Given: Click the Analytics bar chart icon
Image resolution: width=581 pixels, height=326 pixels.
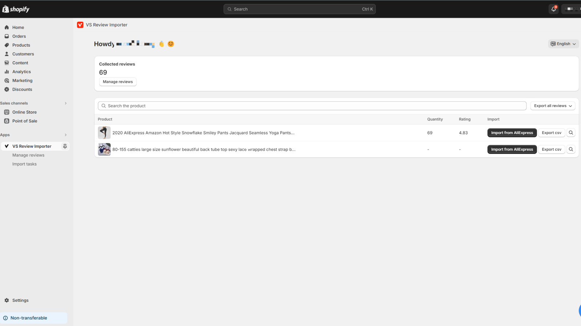Looking at the screenshot, I should coord(7,72).
